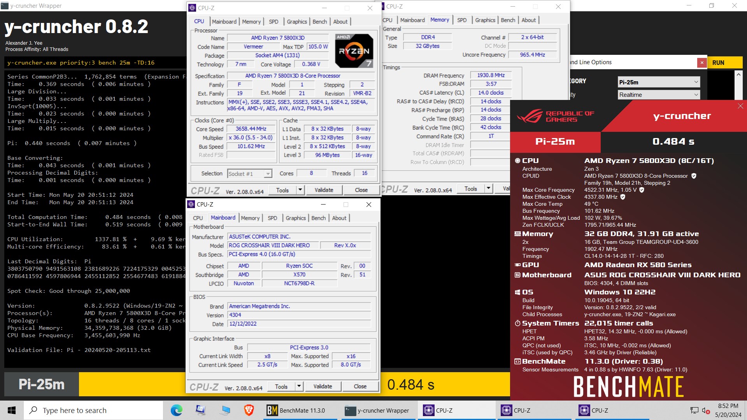The image size is (747, 420).
Task: Click the yellow RUN button
Action: pos(725,63)
